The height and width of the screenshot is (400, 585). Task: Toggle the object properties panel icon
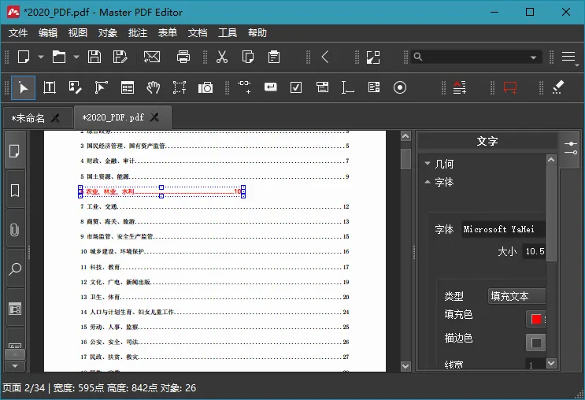(x=570, y=146)
